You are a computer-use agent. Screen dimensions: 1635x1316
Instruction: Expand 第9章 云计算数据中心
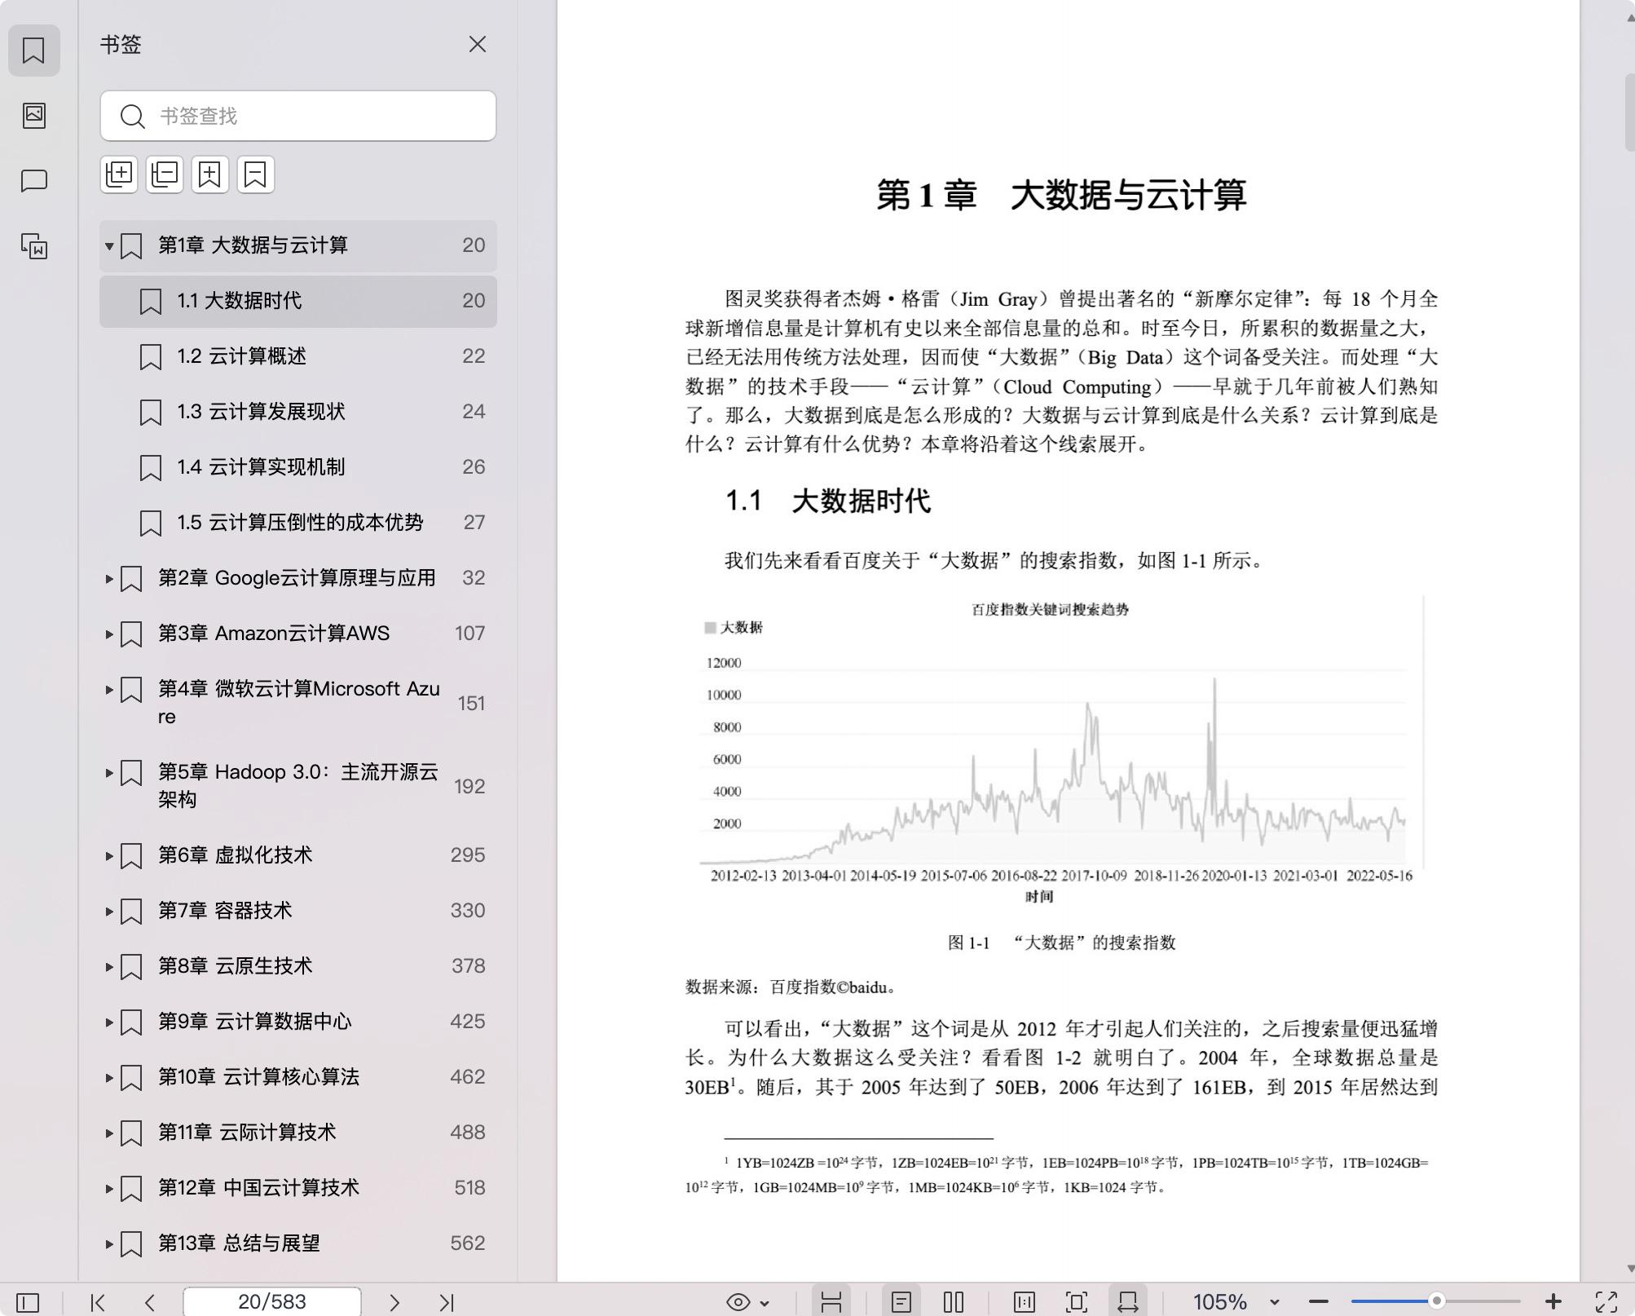pos(109,1022)
